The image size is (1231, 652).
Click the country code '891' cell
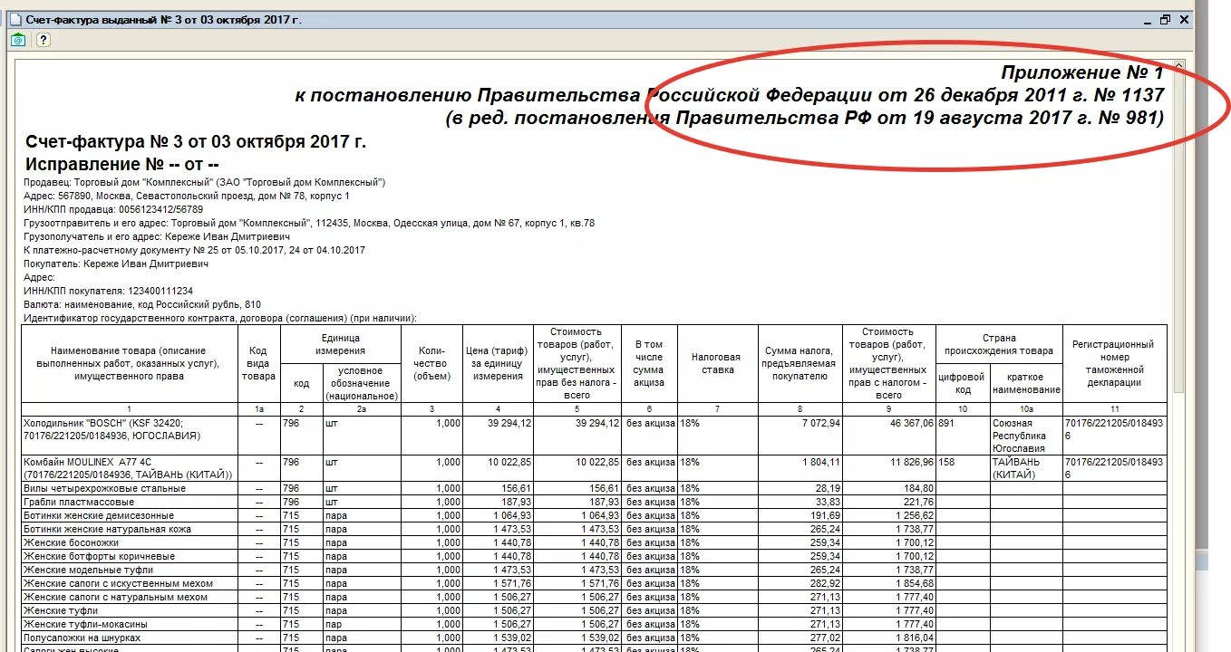[963, 435]
